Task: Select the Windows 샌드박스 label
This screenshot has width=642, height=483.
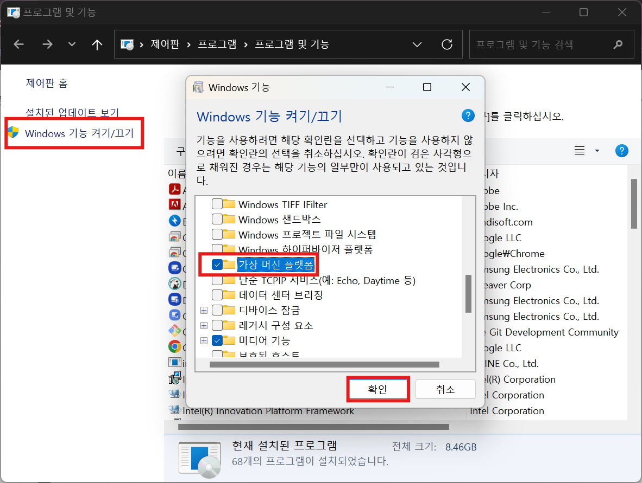Action: click(x=279, y=220)
